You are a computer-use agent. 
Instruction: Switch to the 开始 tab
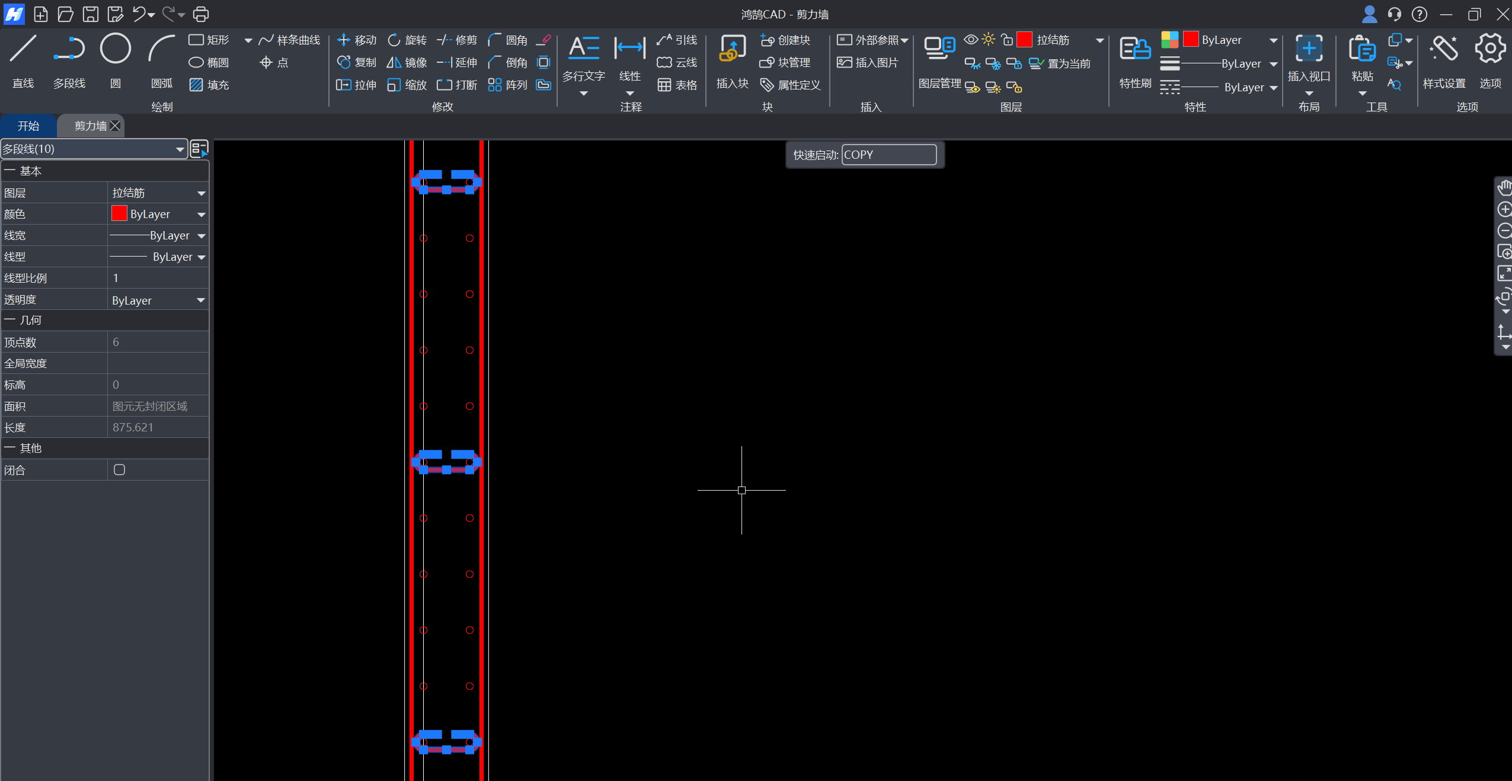[x=28, y=126]
